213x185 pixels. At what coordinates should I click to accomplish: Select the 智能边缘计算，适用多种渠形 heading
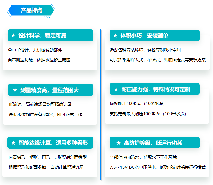coord(53,143)
